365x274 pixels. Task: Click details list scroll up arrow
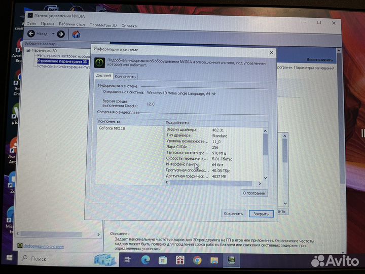[265, 131]
